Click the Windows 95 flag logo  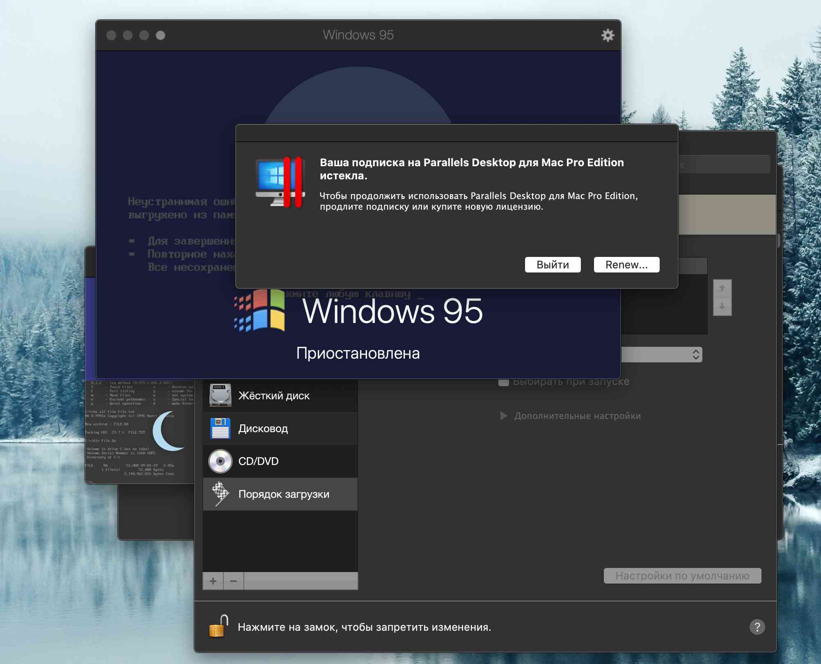(x=259, y=310)
